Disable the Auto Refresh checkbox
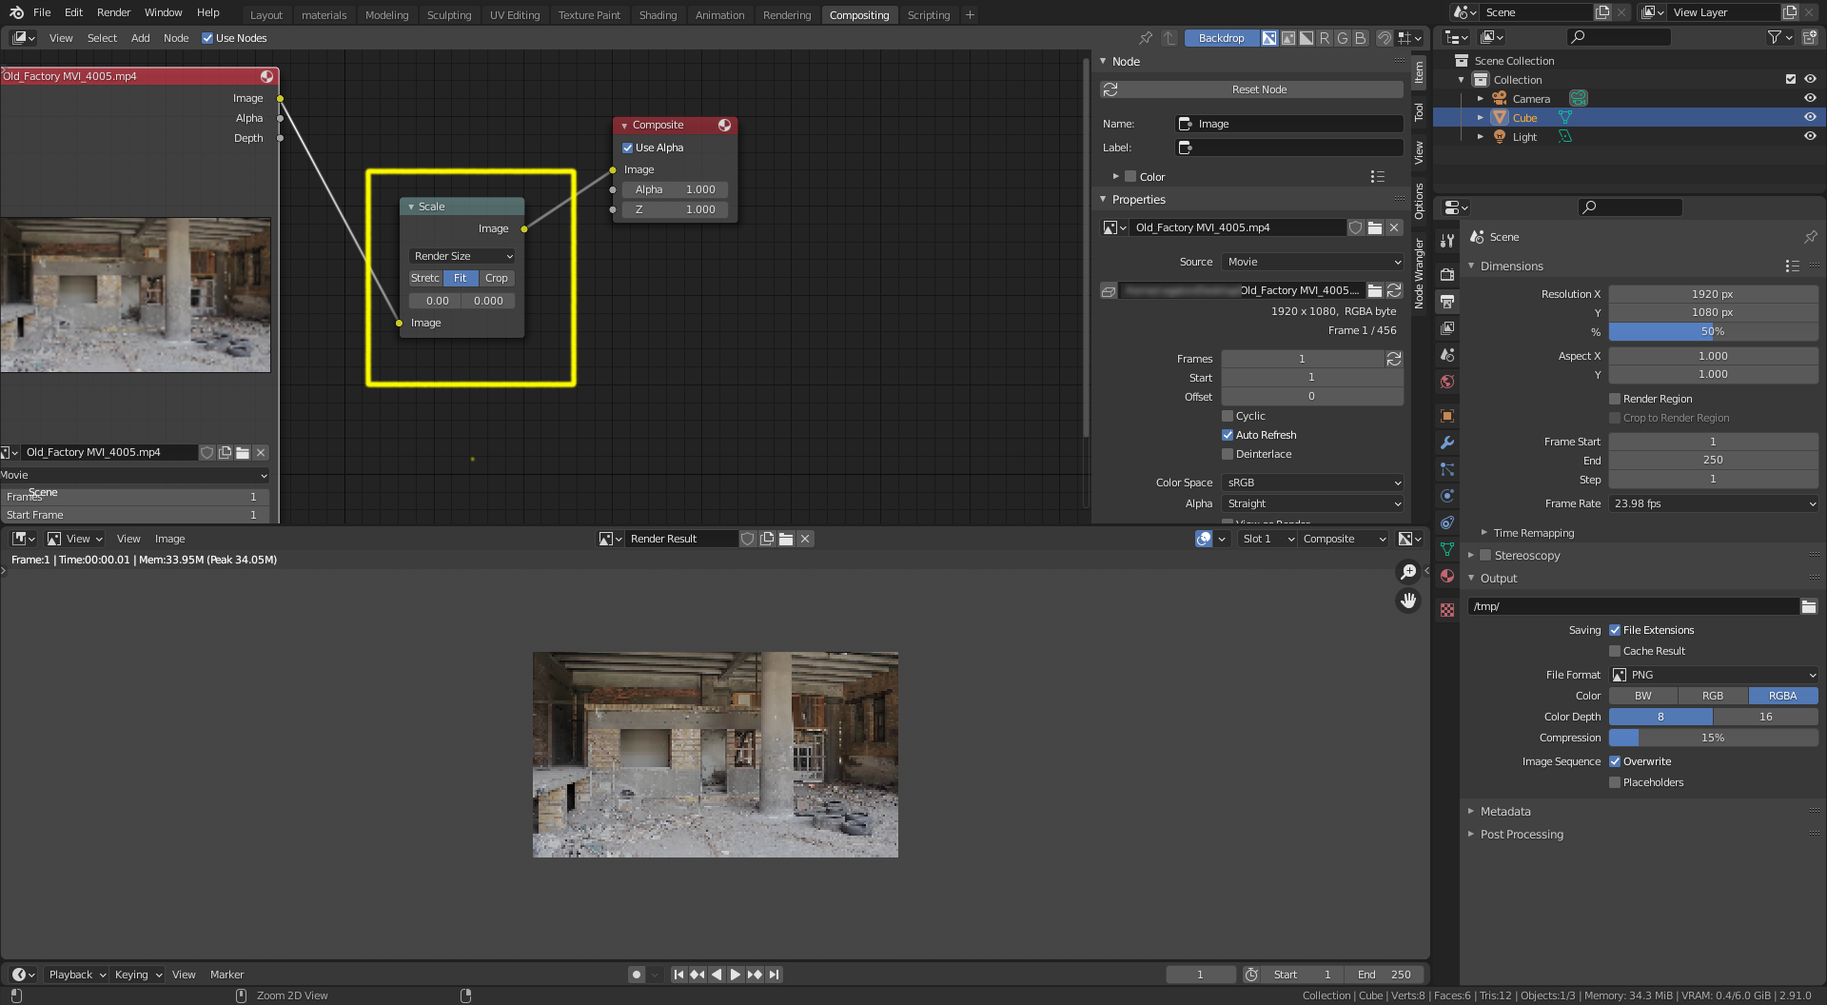The width and height of the screenshot is (1827, 1005). coord(1228,435)
